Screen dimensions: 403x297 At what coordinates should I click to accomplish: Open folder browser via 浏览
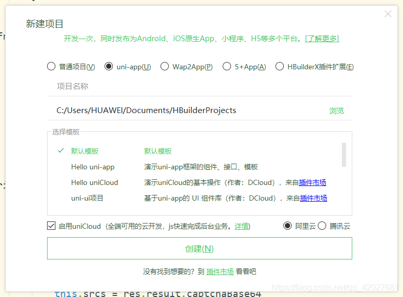pyautogui.click(x=337, y=110)
